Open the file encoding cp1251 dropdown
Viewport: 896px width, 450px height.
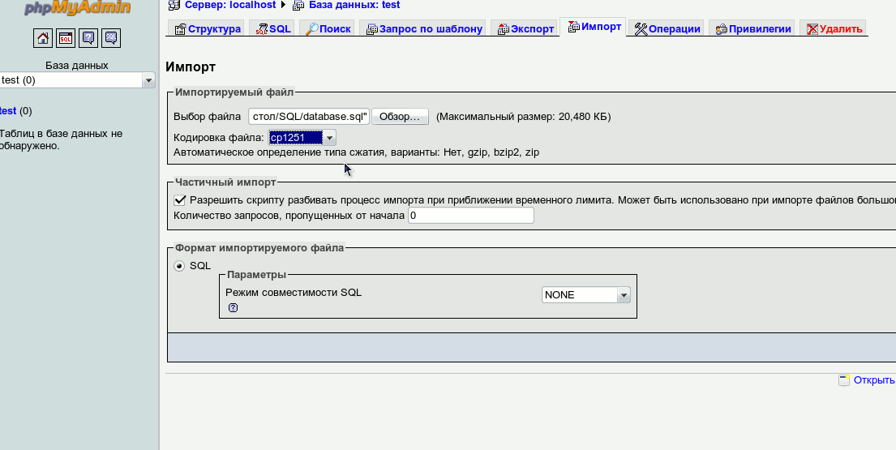302,138
